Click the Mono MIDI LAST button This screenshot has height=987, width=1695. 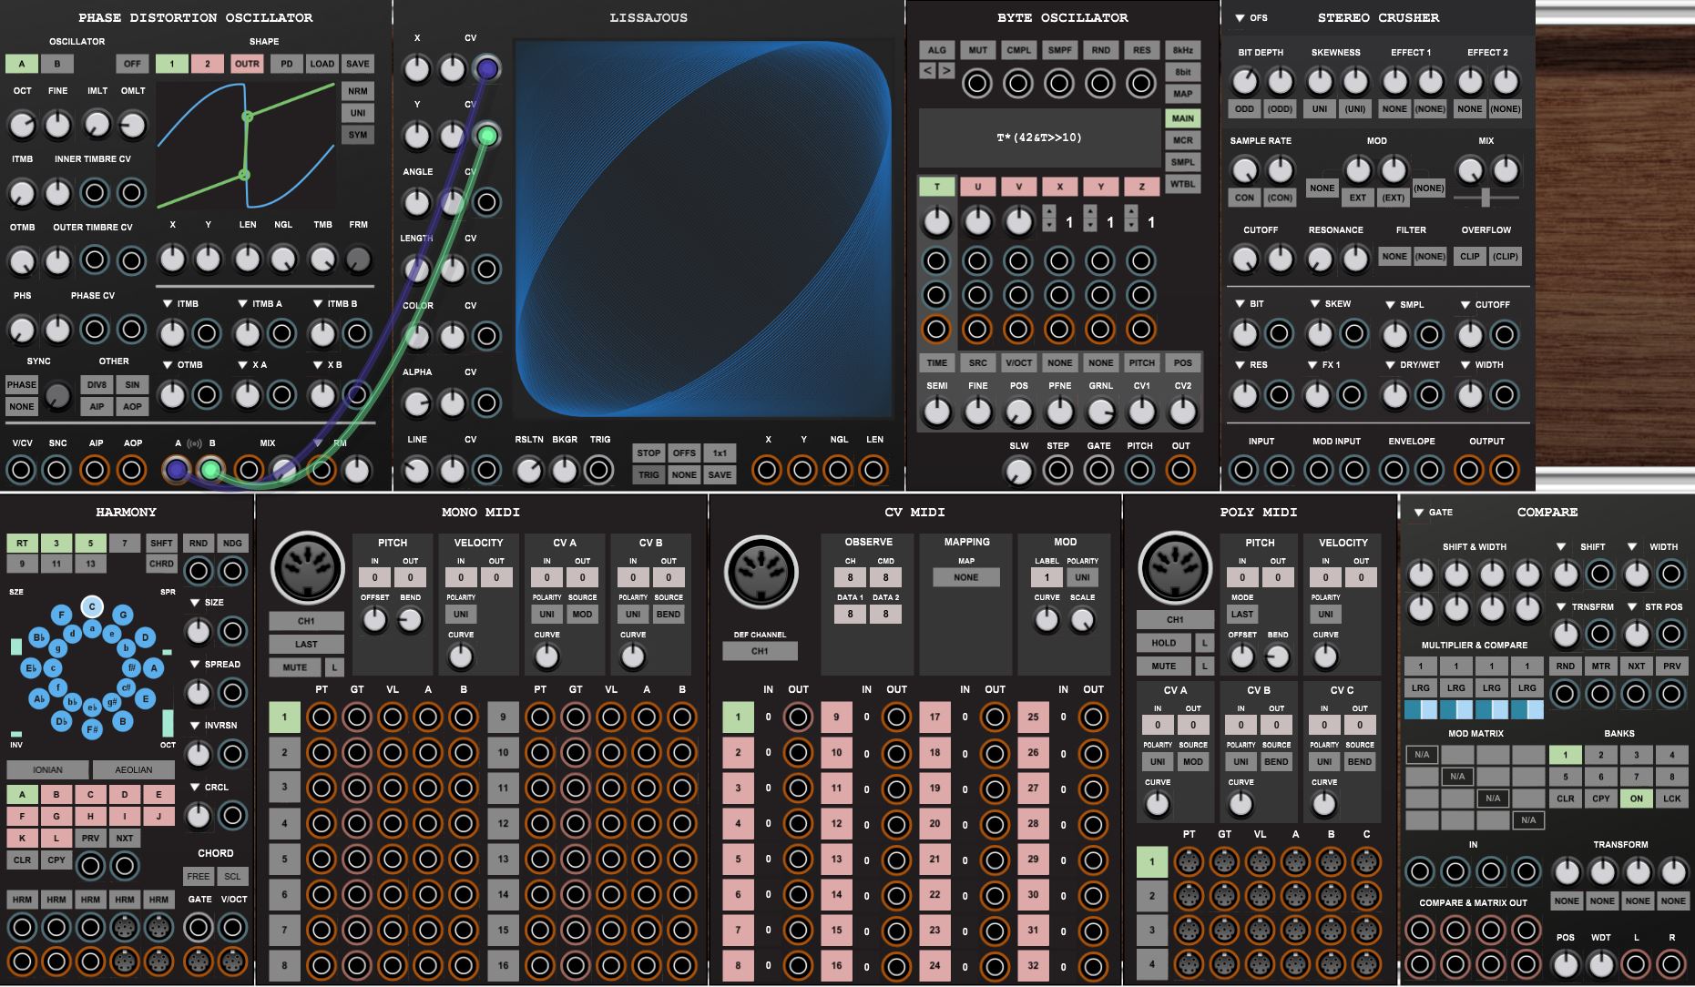307,644
